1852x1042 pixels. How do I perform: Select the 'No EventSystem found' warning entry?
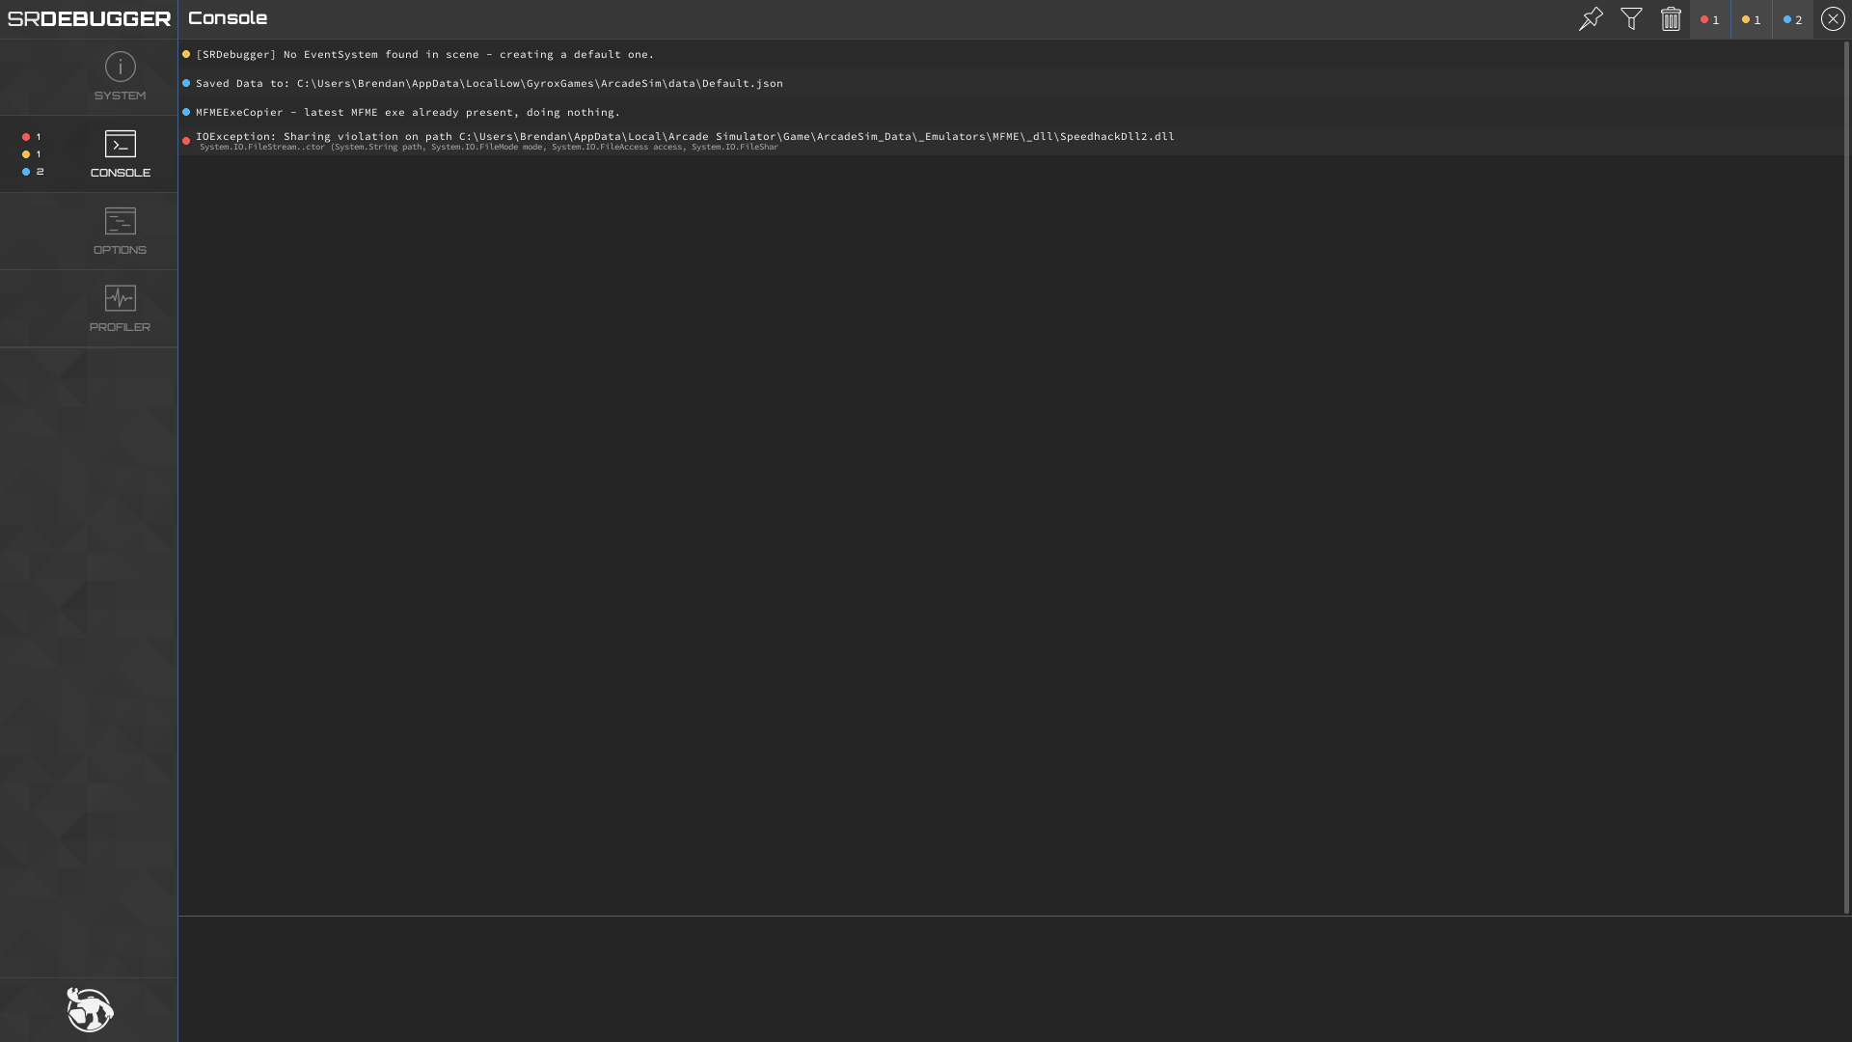(424, 54)
